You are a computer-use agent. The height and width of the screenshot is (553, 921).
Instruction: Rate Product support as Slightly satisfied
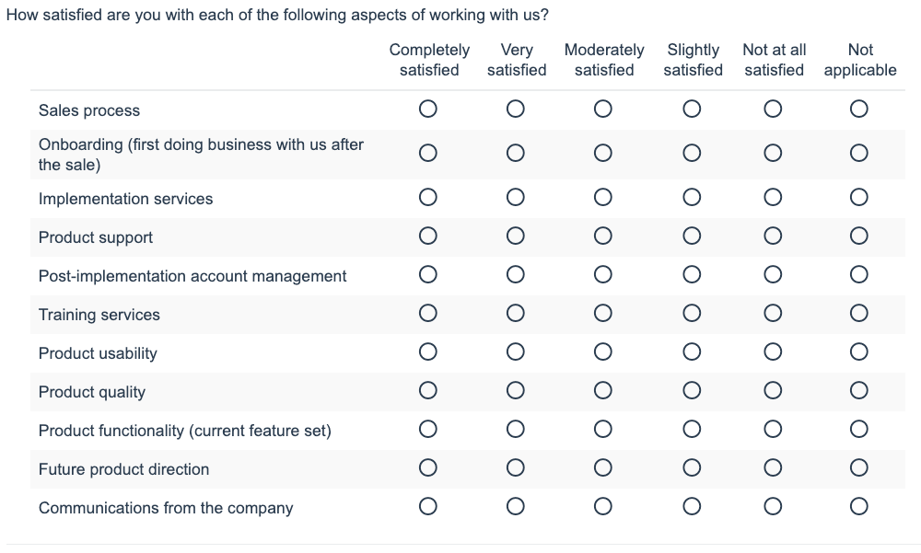tap(692, 236)
